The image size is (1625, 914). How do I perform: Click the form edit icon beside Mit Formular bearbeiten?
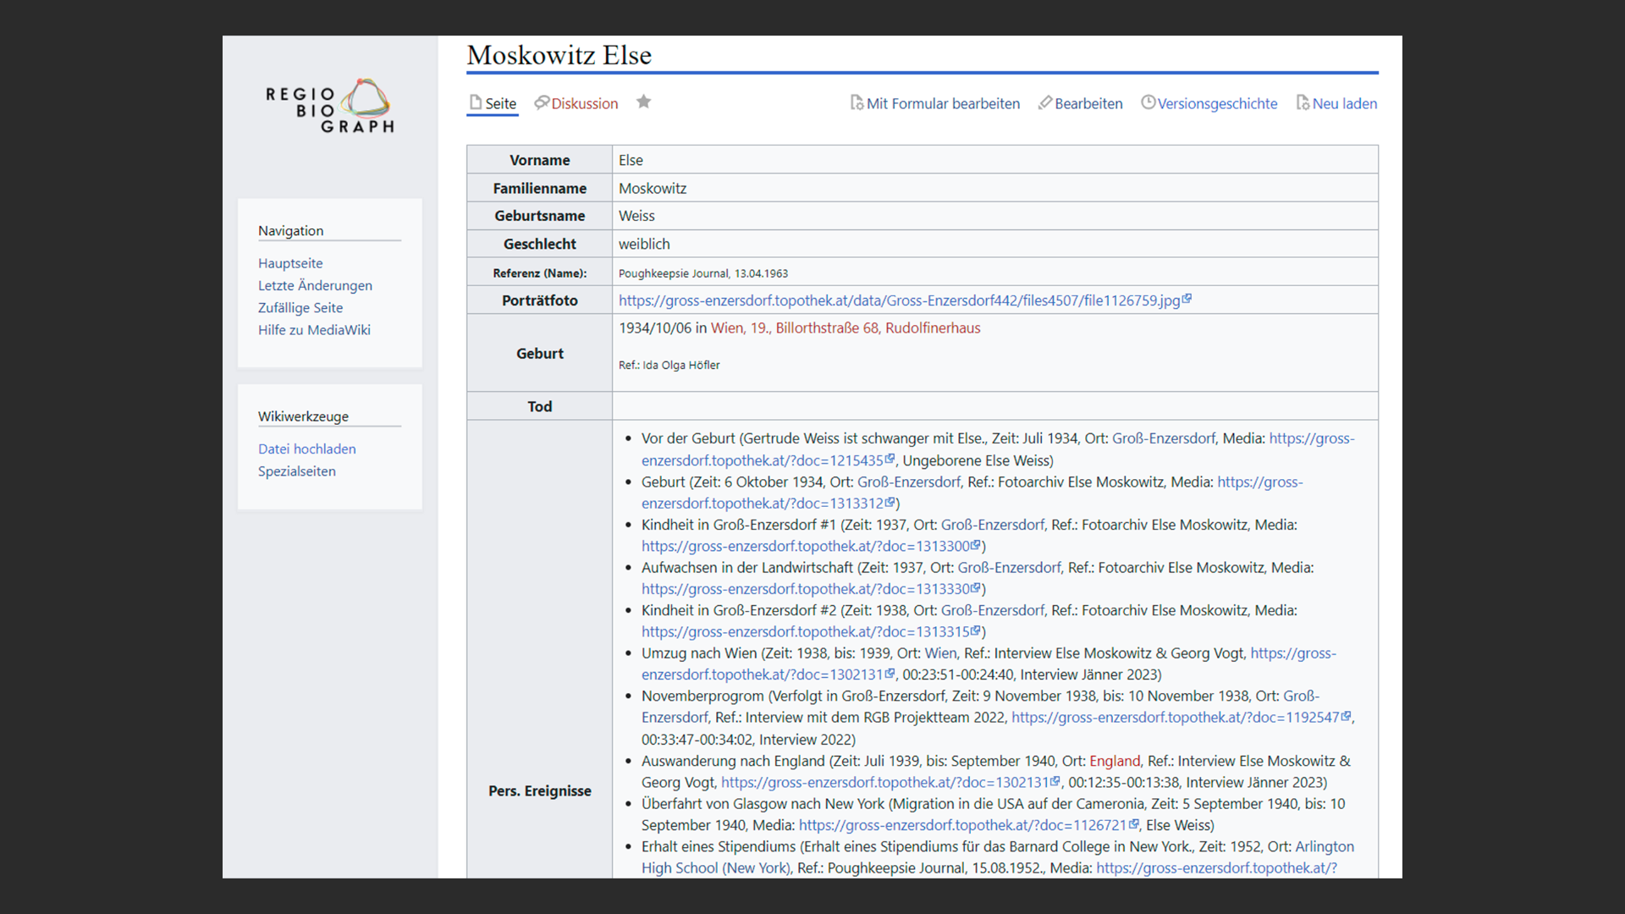pyautogui.click(x=857, y=102)
